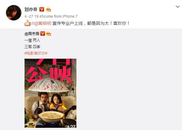Click the 4-27 19:45 post timestamp
Viewport: 182px width, 130px height.
pyautogui.click(x=33, y=16)
